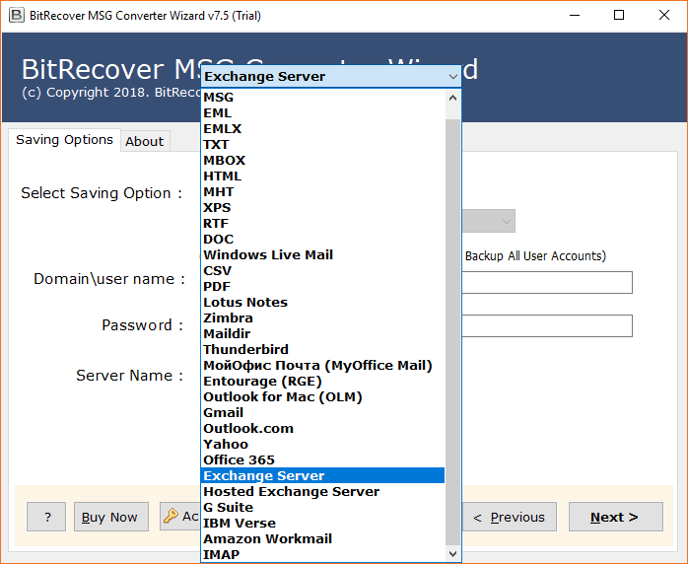Focus the Domain\user name input field
This screenshot has height=564, width=688.
tap(547, 282)
